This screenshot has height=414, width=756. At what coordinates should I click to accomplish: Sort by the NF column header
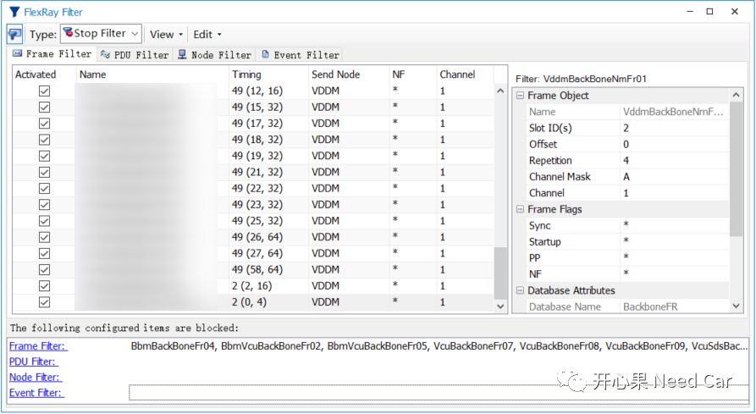(413, 75)
